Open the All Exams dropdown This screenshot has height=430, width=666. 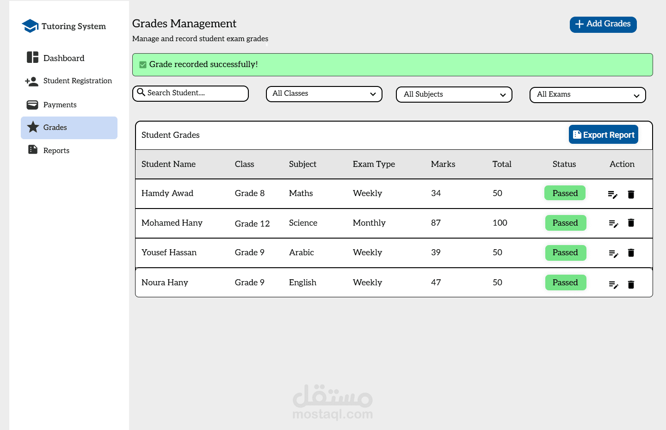[588, 95]
